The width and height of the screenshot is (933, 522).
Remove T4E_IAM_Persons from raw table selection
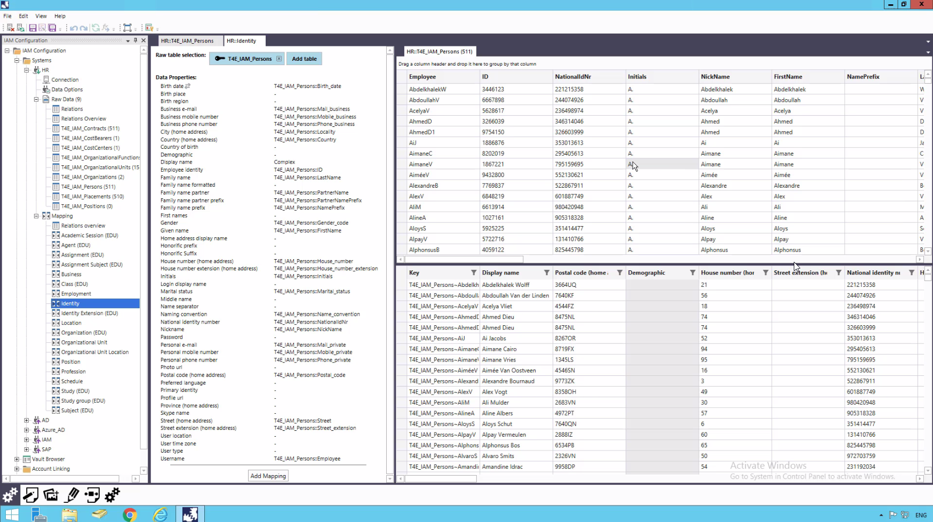coord(279,59)
